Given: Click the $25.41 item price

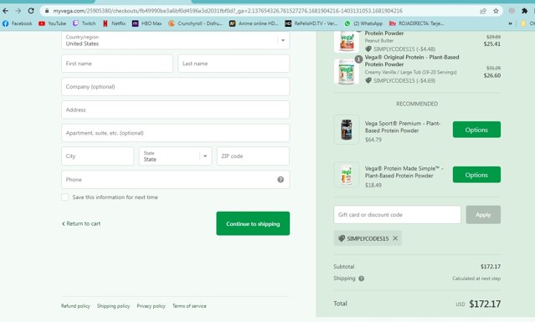Looking at the screenshot, I should click(x=492, y=43).
